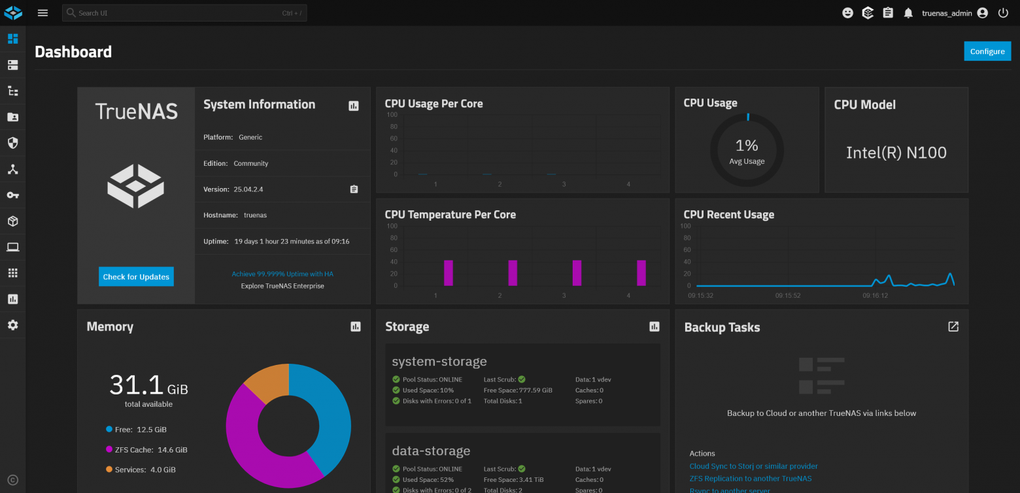This screenshot has width=1020, height=493.
Task: Open Cloud Sync to Storj or similar provider link
Action: click(x=753, y=466)
